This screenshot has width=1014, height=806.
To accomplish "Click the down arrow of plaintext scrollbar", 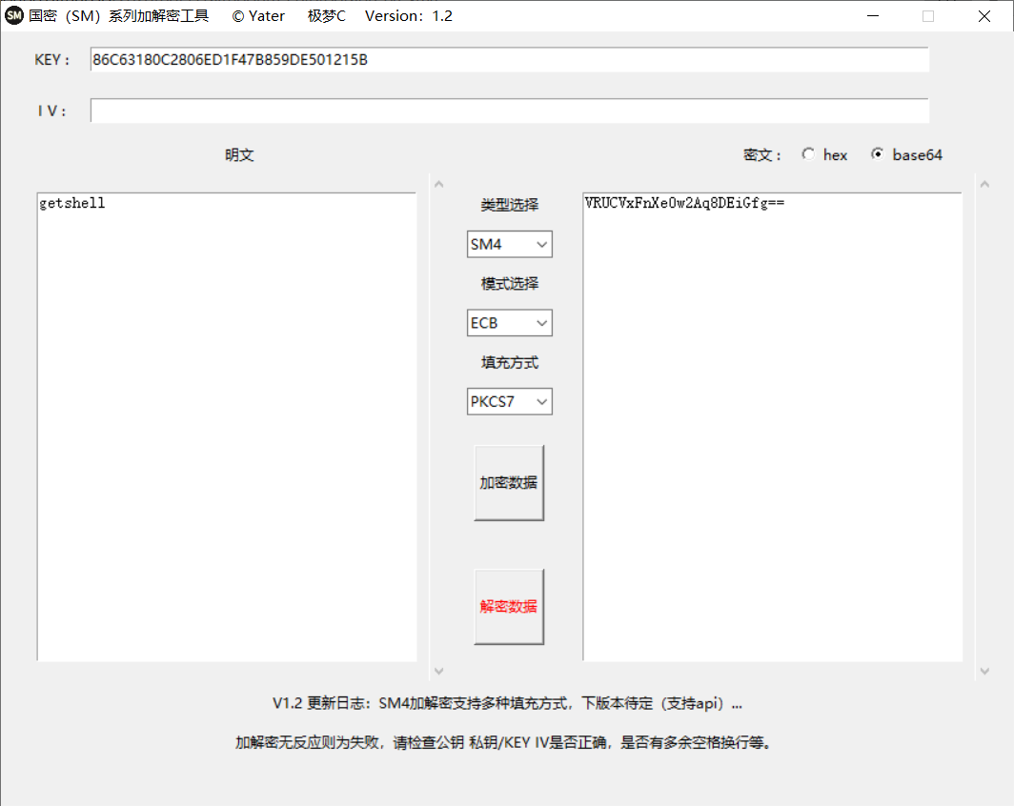I will point(438,670).
